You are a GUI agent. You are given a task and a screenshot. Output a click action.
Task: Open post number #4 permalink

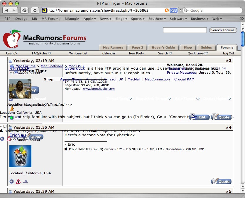point(230,128)
